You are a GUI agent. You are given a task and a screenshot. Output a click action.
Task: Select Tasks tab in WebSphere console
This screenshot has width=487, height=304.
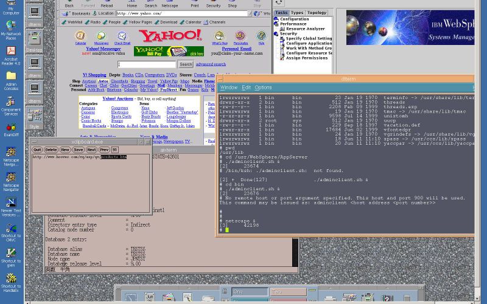click(281, 13)
